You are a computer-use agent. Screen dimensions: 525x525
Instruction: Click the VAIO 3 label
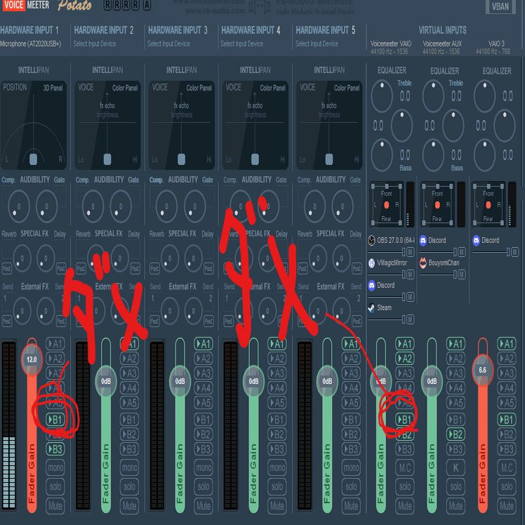pyautogui.click(x=496, y=44)
